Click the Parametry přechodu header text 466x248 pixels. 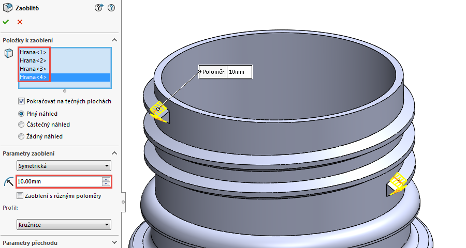[x=30, y=243]
